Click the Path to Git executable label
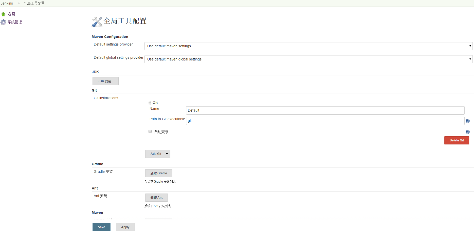The image size is (474, 234). tap(167, 119)
